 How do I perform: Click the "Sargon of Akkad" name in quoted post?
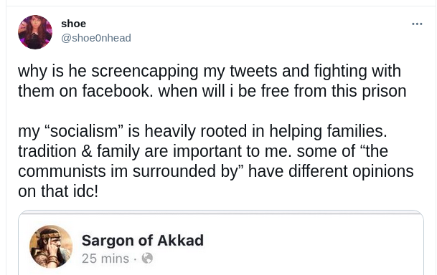coord(142,240)
